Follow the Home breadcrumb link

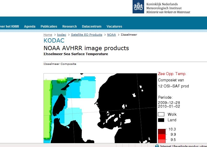[x=48, y=35]
